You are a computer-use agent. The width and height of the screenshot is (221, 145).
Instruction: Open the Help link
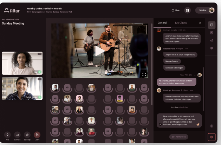[176, 10]
